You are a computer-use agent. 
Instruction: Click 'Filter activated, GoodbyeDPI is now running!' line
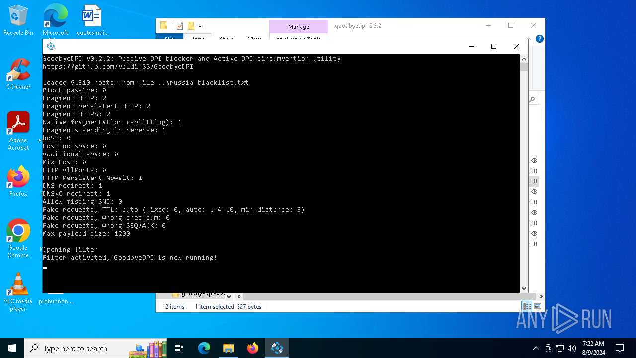coord(130,257)
